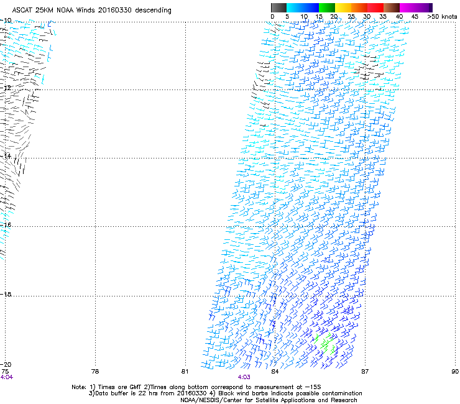Click the cyan-to-blue 5-15 knots legend segment
The width and height of the screenshot is (460, 404).
303,7
